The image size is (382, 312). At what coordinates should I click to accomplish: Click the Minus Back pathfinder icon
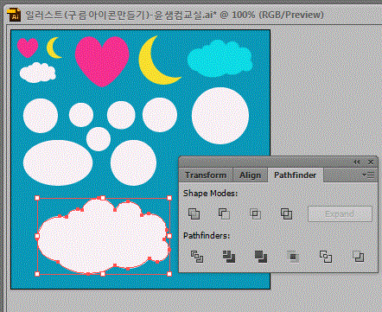359,257
